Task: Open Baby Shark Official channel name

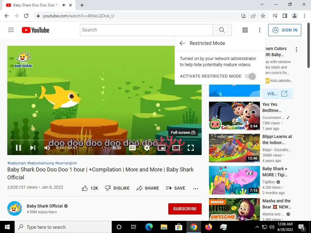Action: click(45, 206)
